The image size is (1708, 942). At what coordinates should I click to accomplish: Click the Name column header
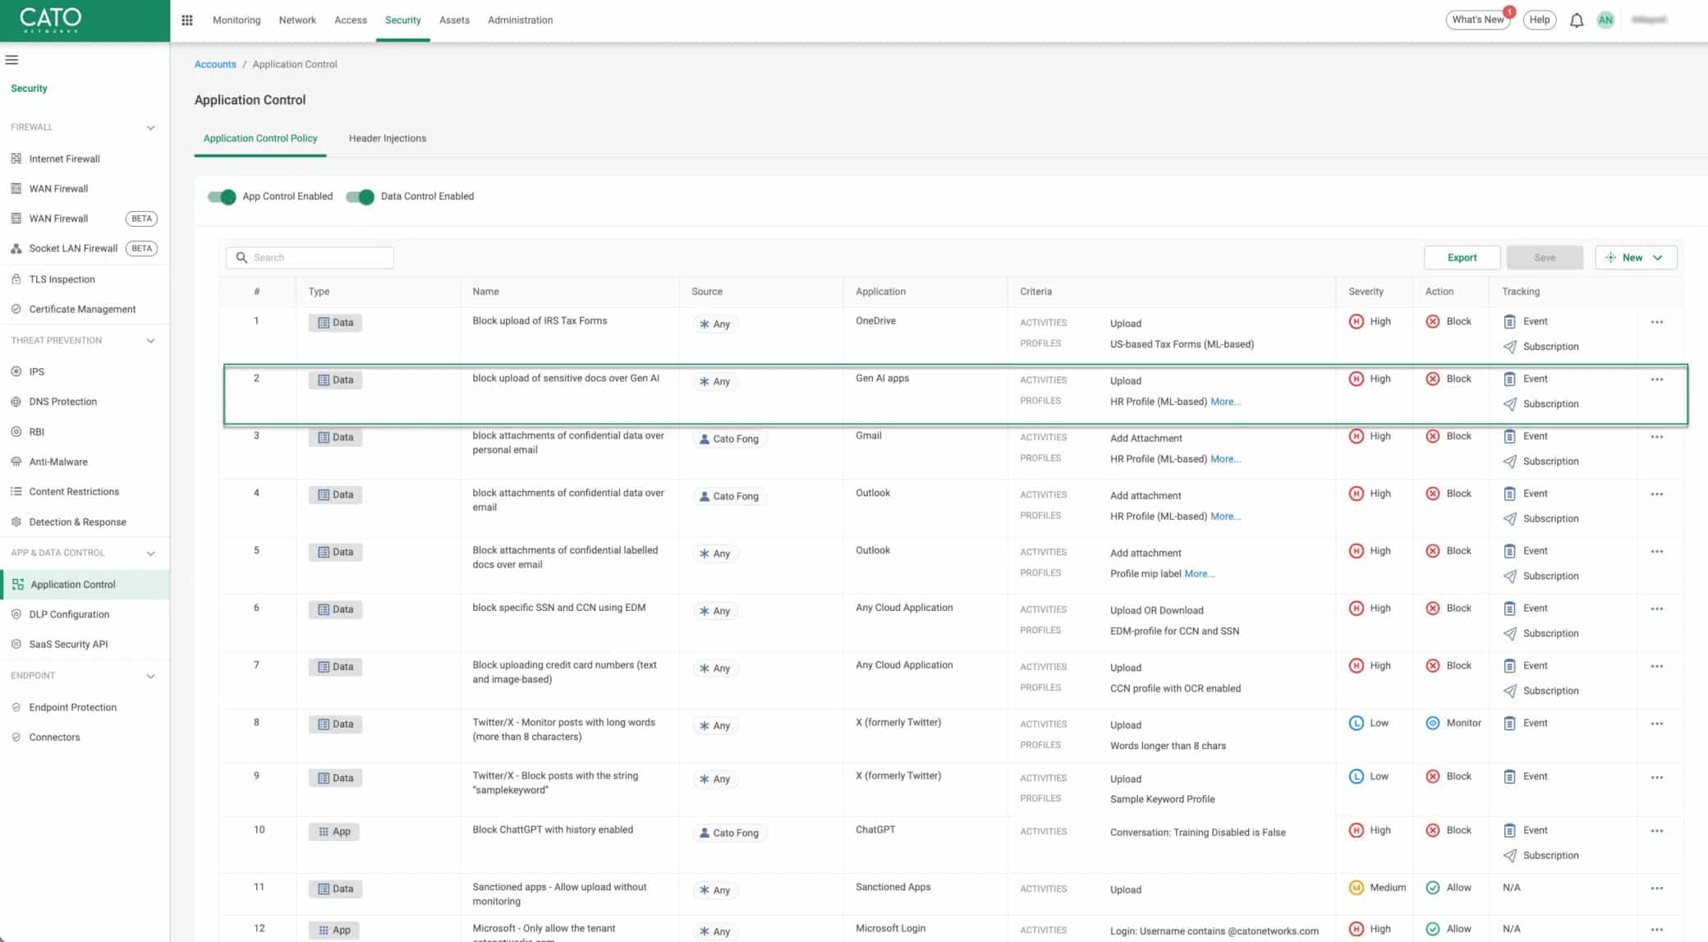[485, 292]
